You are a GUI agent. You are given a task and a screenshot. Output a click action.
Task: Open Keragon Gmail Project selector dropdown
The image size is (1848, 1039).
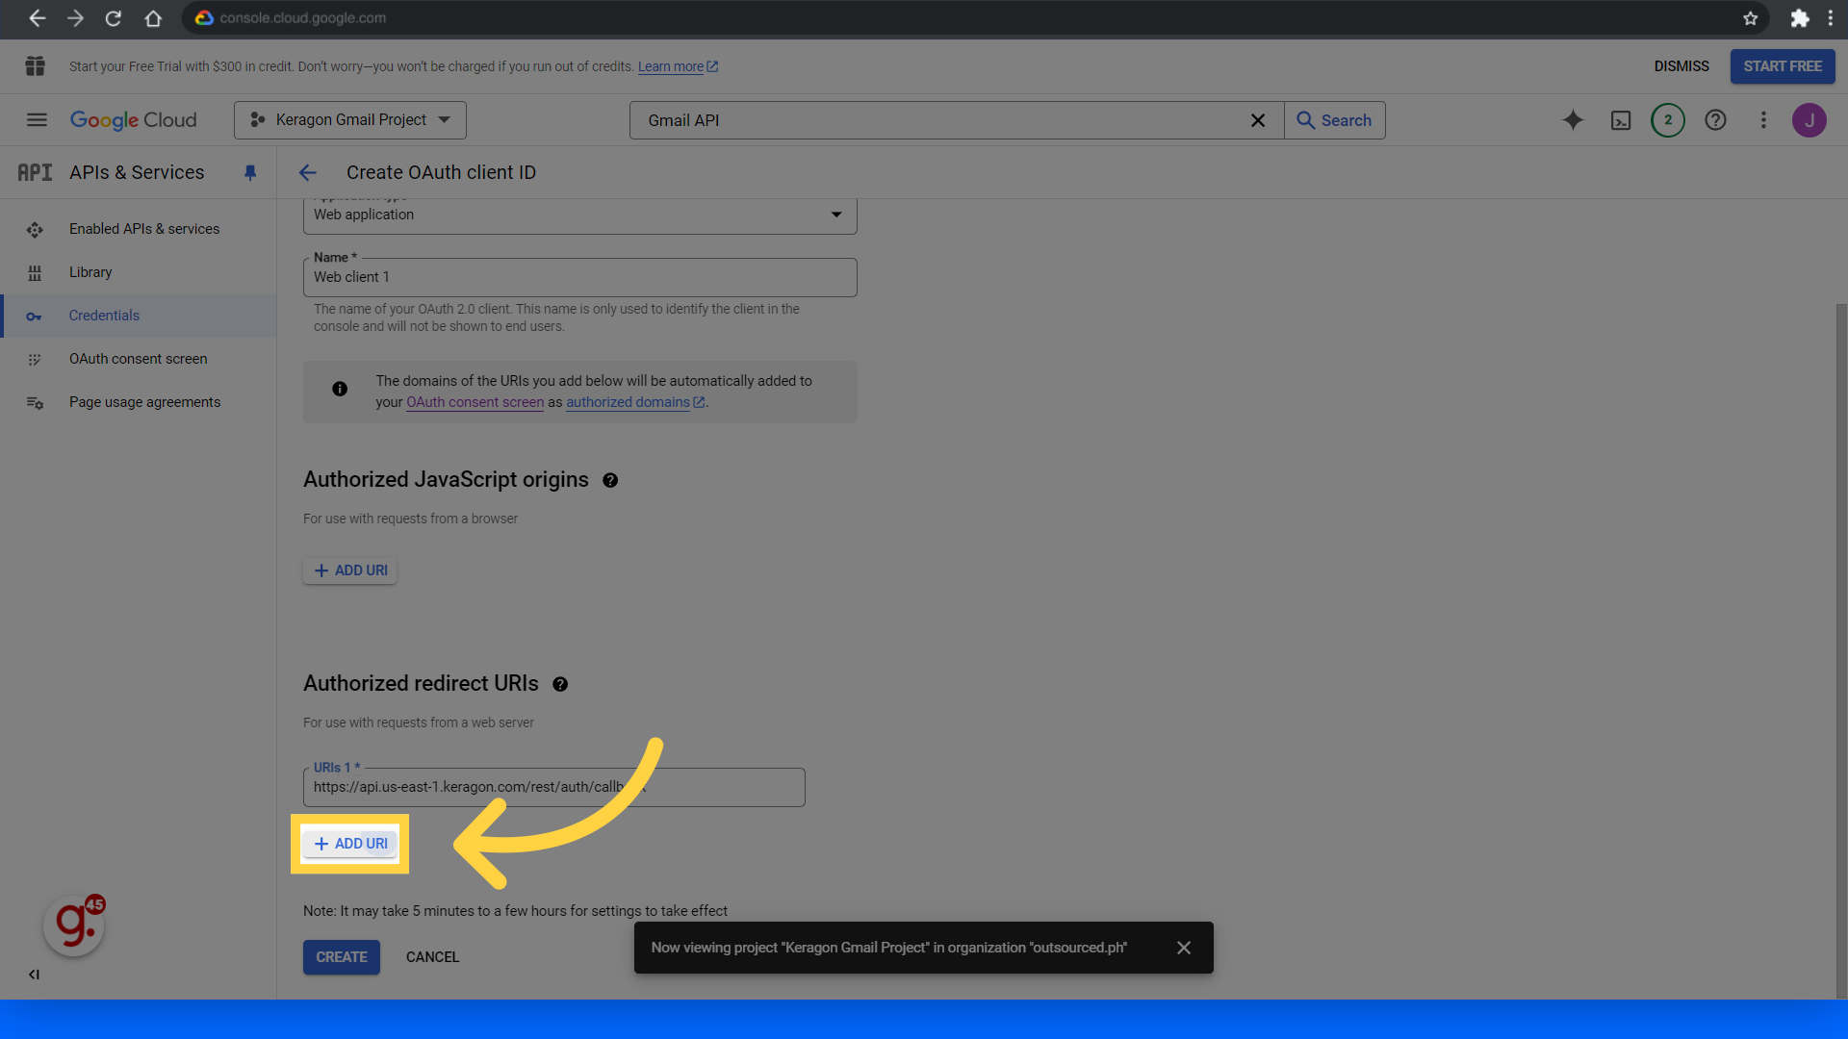pos(350,120)
